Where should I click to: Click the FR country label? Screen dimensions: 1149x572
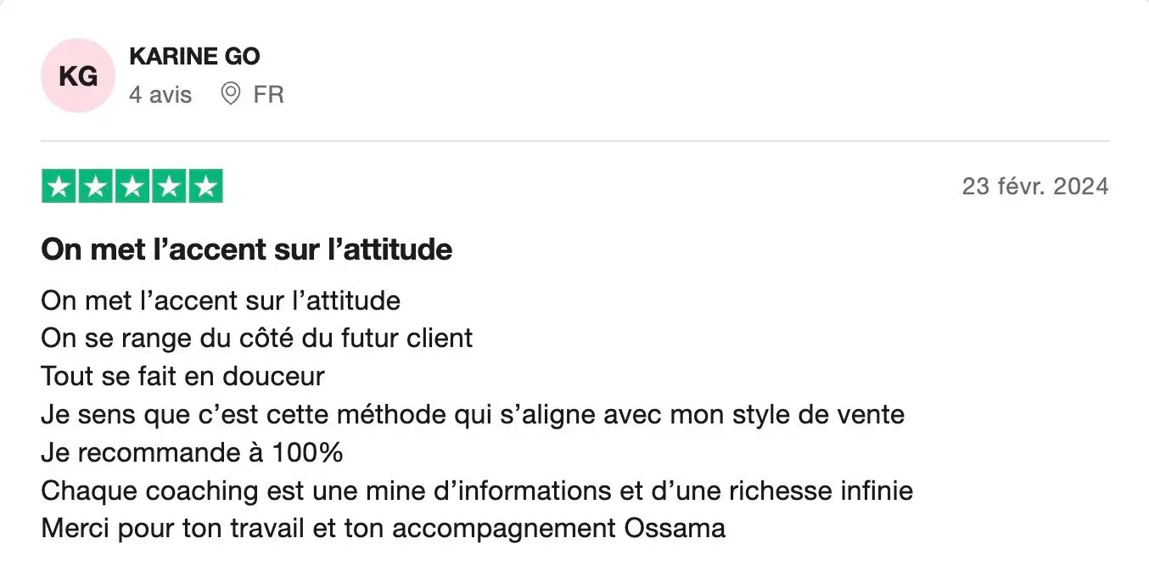point(268,94)
